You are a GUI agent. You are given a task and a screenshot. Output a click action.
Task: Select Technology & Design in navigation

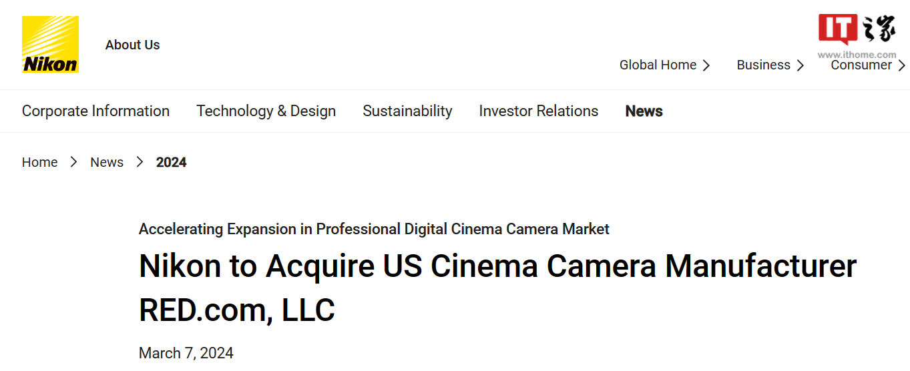[266, 111]
